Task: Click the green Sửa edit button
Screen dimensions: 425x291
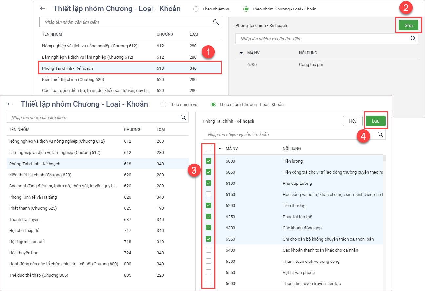Action: 408,25
